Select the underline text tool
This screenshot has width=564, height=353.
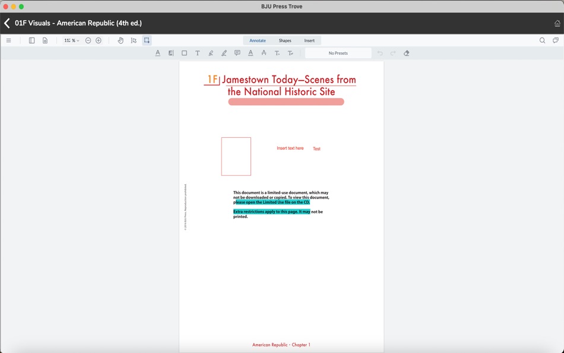pos(158,53)
